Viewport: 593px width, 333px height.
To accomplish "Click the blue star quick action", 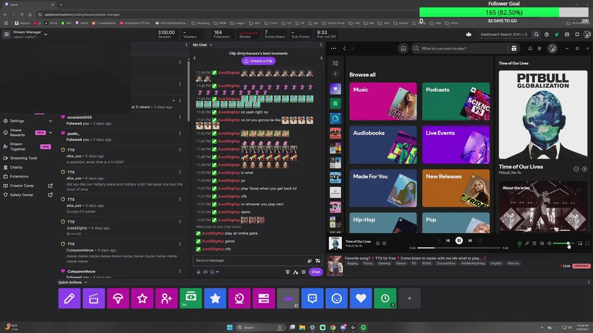I will 215,298.
